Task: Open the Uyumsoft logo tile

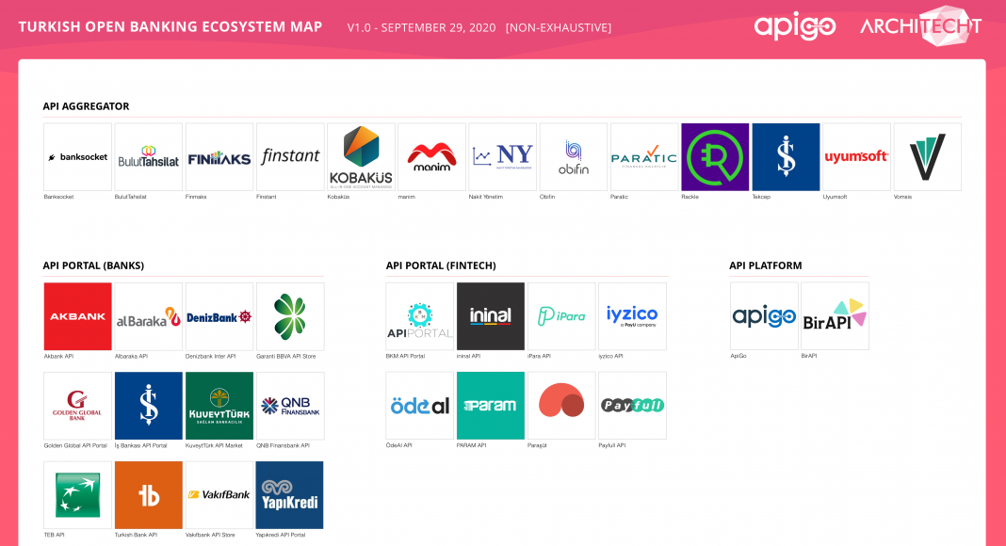Action: [x=856, y=157]
